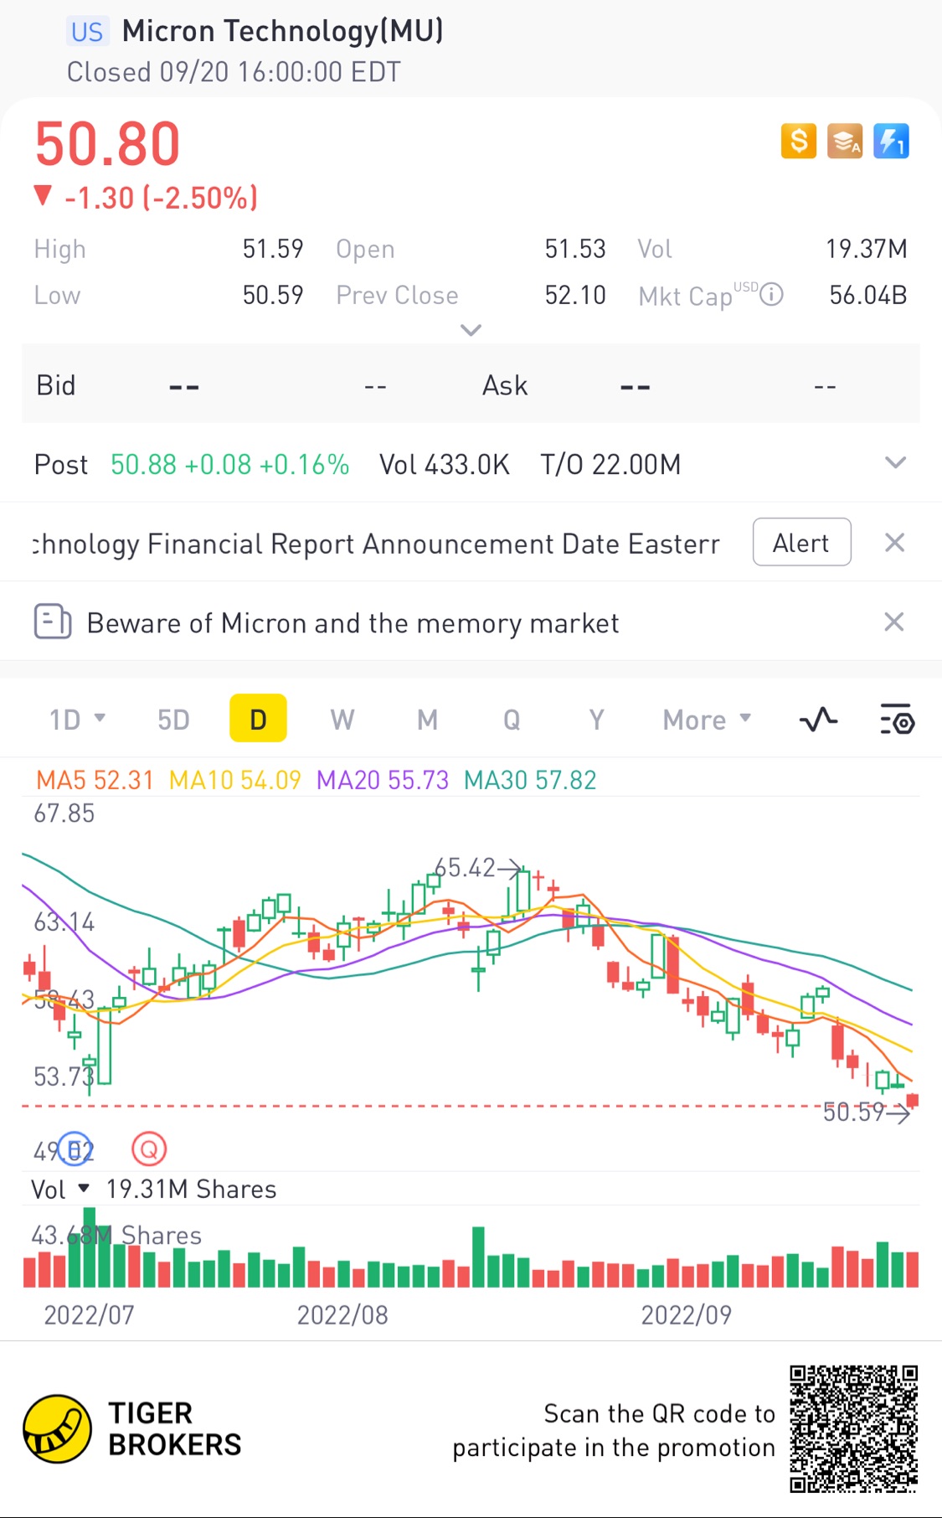
Task: Expand more quote details chevron
Action: tap(471, 330)
